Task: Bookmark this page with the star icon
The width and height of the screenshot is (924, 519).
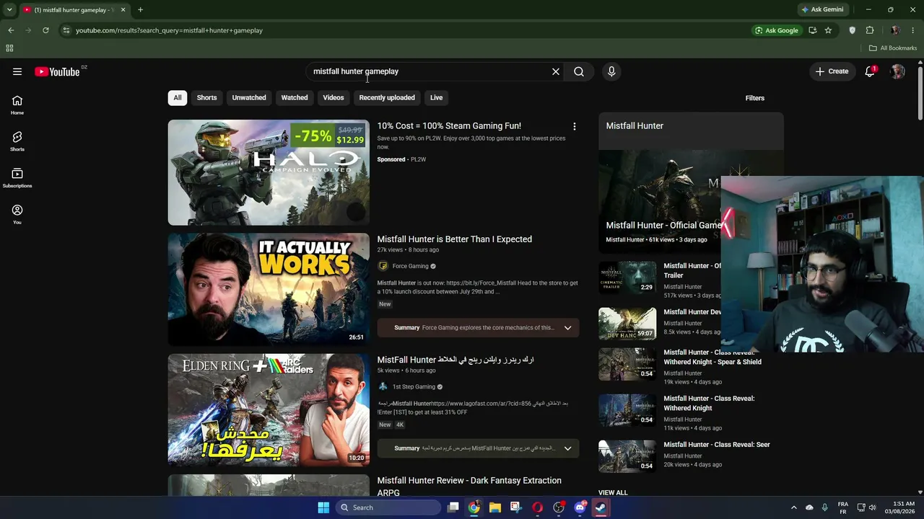Action: point(828,30)
